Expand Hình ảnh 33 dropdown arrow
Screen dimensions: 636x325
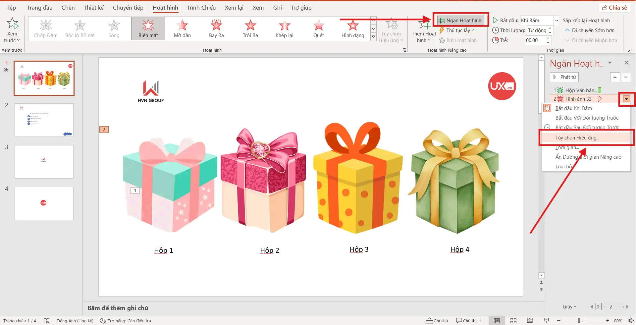tap(626, 99)
